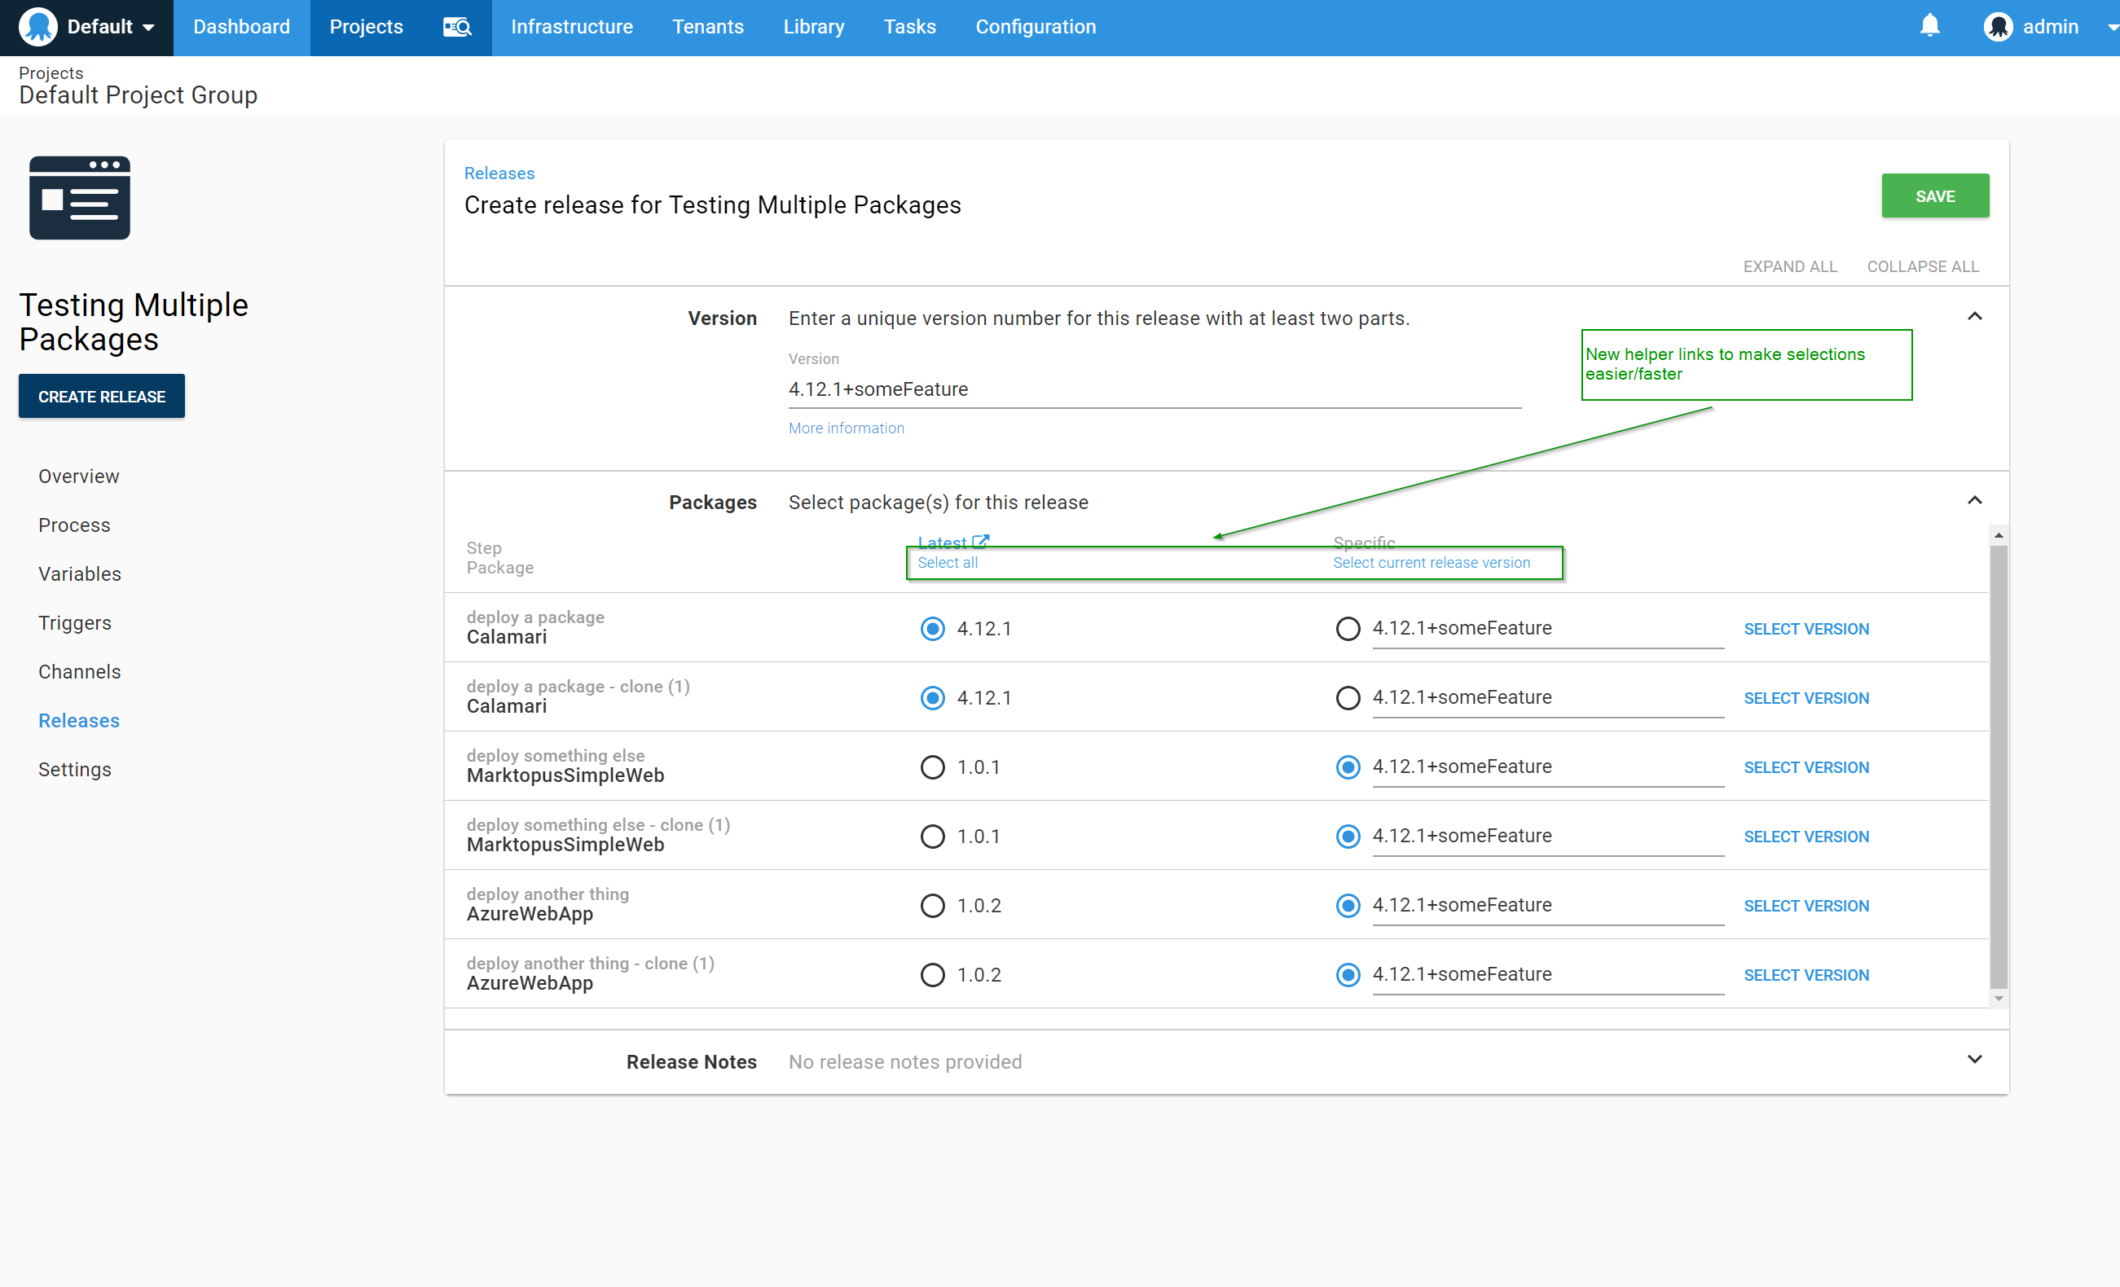The image size is (2120, 1287).
Task: Open the Latest external link icon
Action: tap(982, 541)
